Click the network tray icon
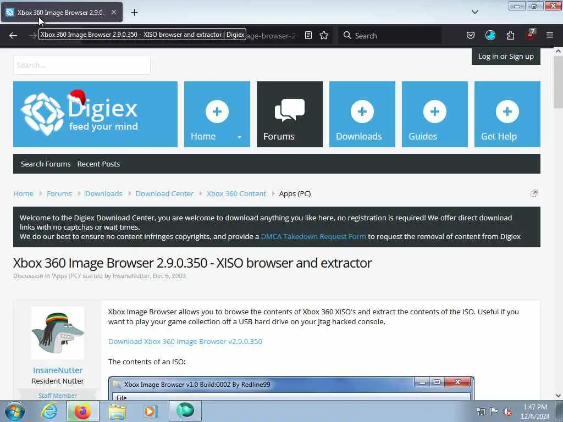 [x=481, y=412]
